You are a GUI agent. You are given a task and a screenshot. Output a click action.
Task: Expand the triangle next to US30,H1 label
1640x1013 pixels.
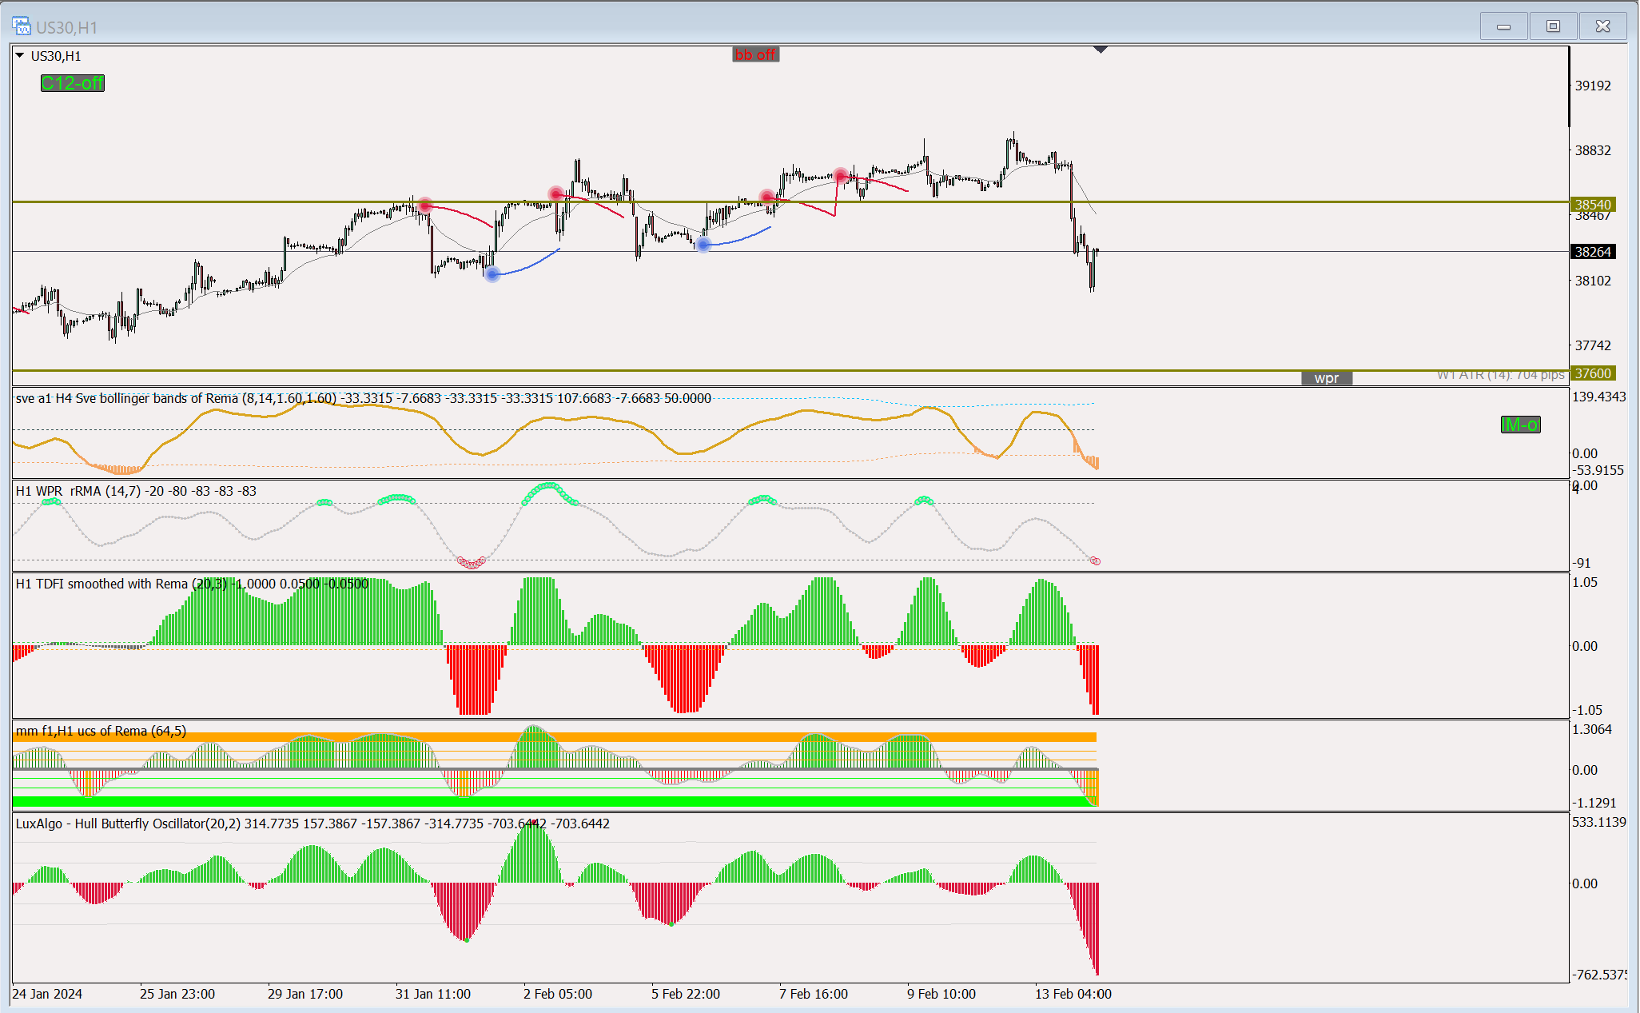pos(20,56)
